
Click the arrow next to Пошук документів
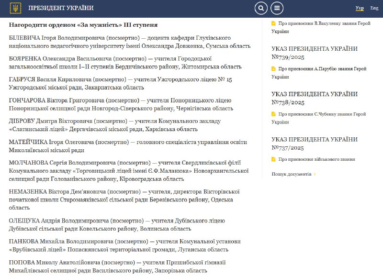(x=315, y=174)
